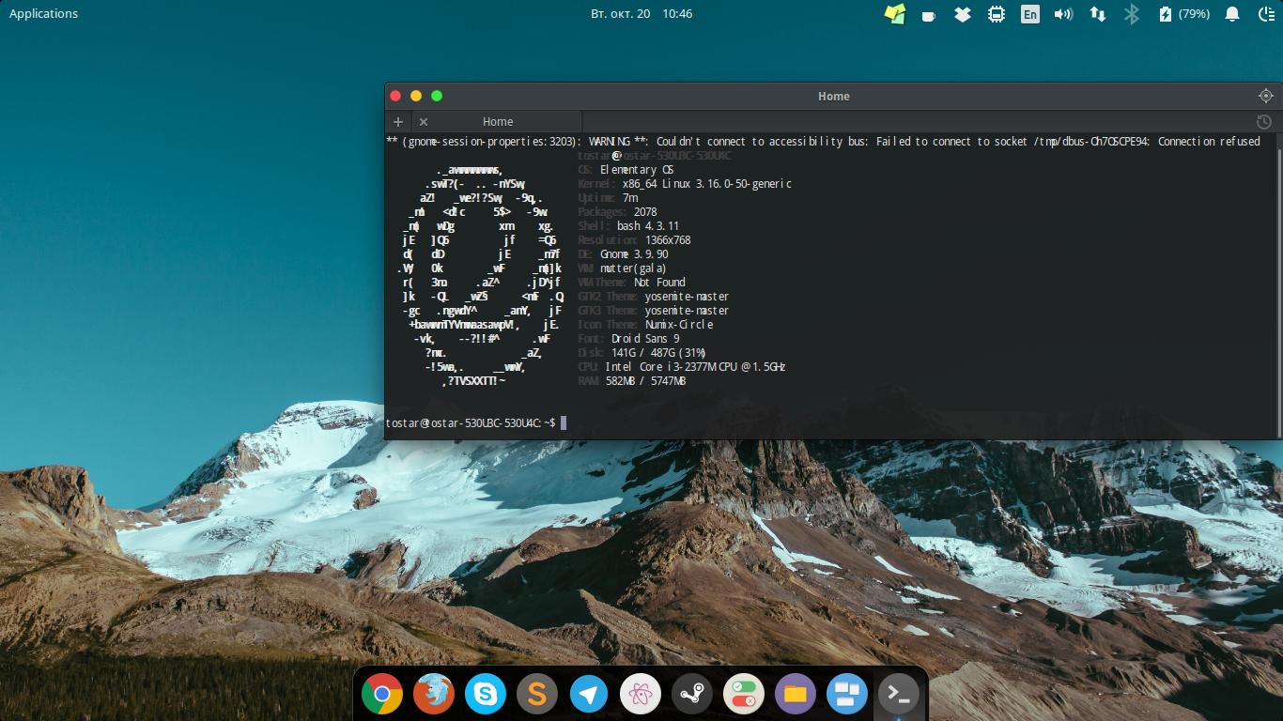Launch Atom editor from the dock

click(x=641, y=695)
